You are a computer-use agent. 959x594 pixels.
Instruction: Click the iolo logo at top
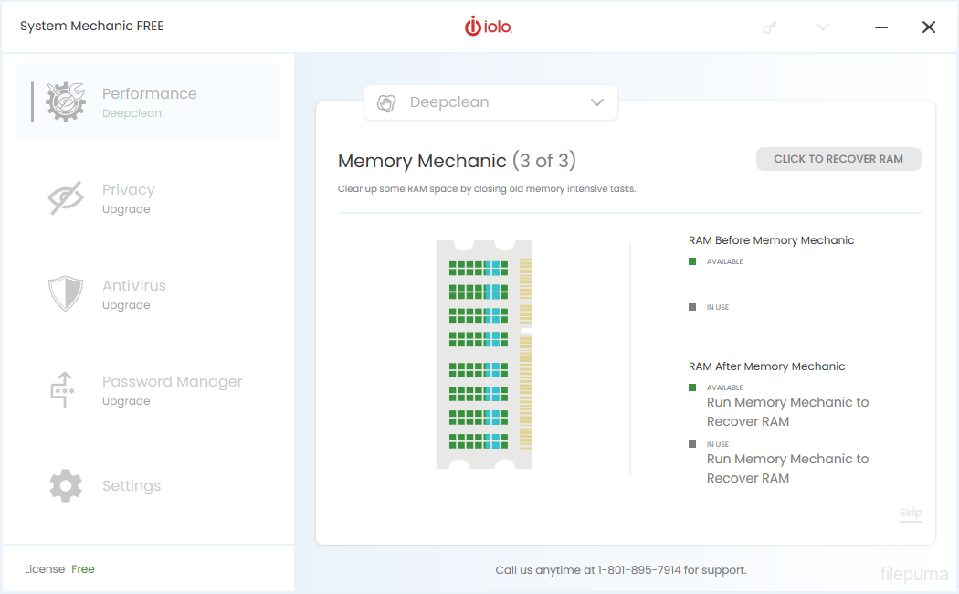(x=489, y=27)
